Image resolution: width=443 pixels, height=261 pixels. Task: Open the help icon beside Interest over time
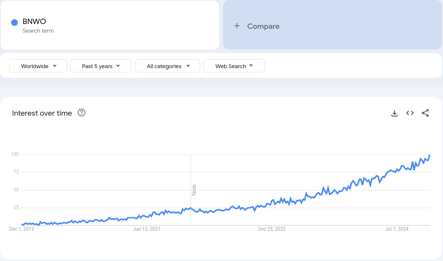click(82, 113)
